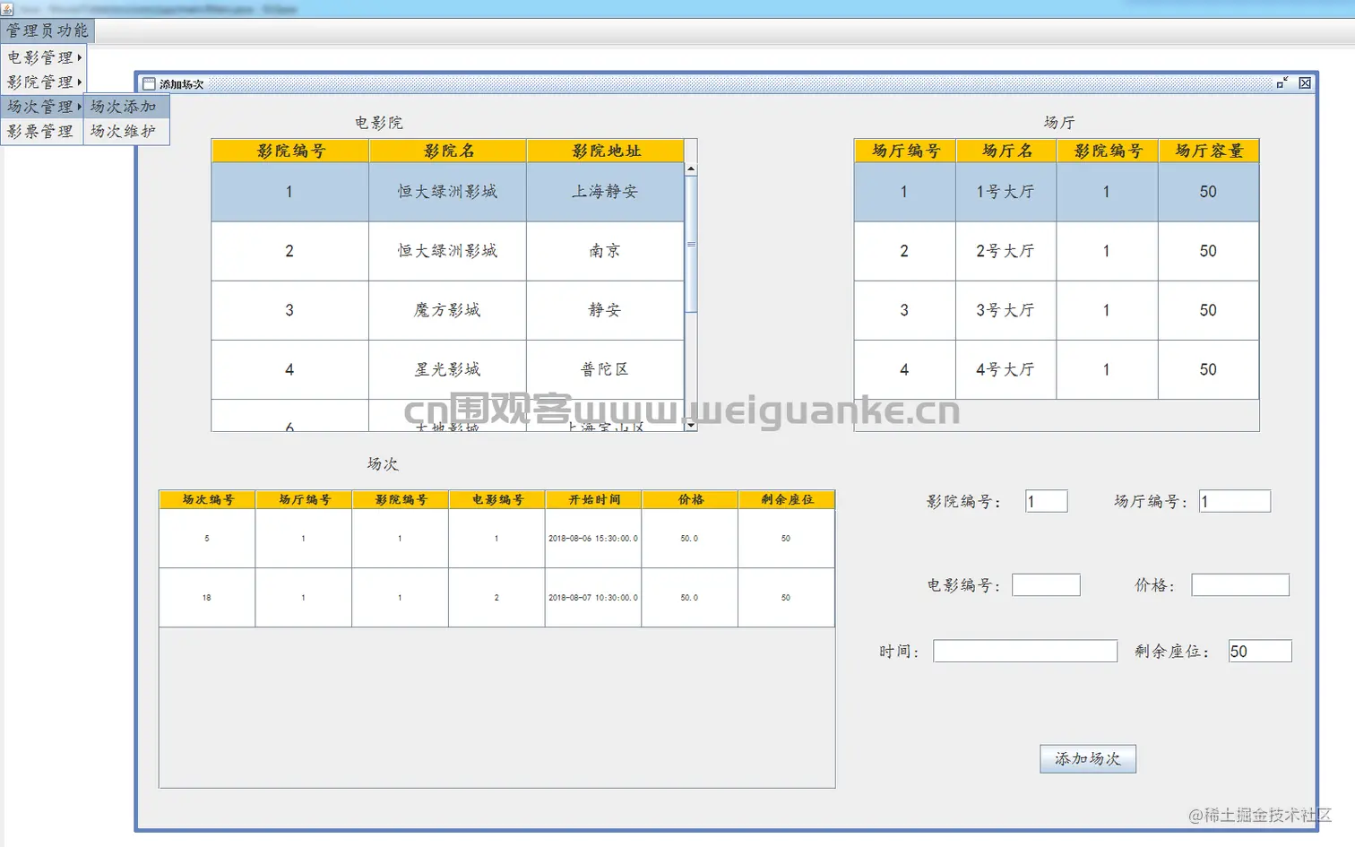Click into the 电影编号 input field

click(x=1046, y=585)
